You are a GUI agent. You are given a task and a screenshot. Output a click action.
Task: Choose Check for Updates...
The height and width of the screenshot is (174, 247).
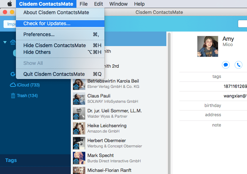coord(60,23)
